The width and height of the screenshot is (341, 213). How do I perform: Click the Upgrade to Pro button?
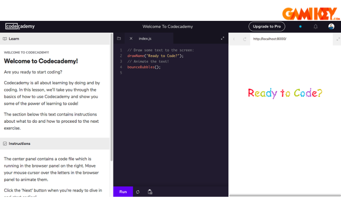[x=267, y=26]
